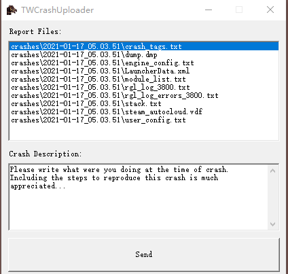This screenshot has width=288, height=274.
Task: Select module_list.txt report file
Action: [144, 79]
